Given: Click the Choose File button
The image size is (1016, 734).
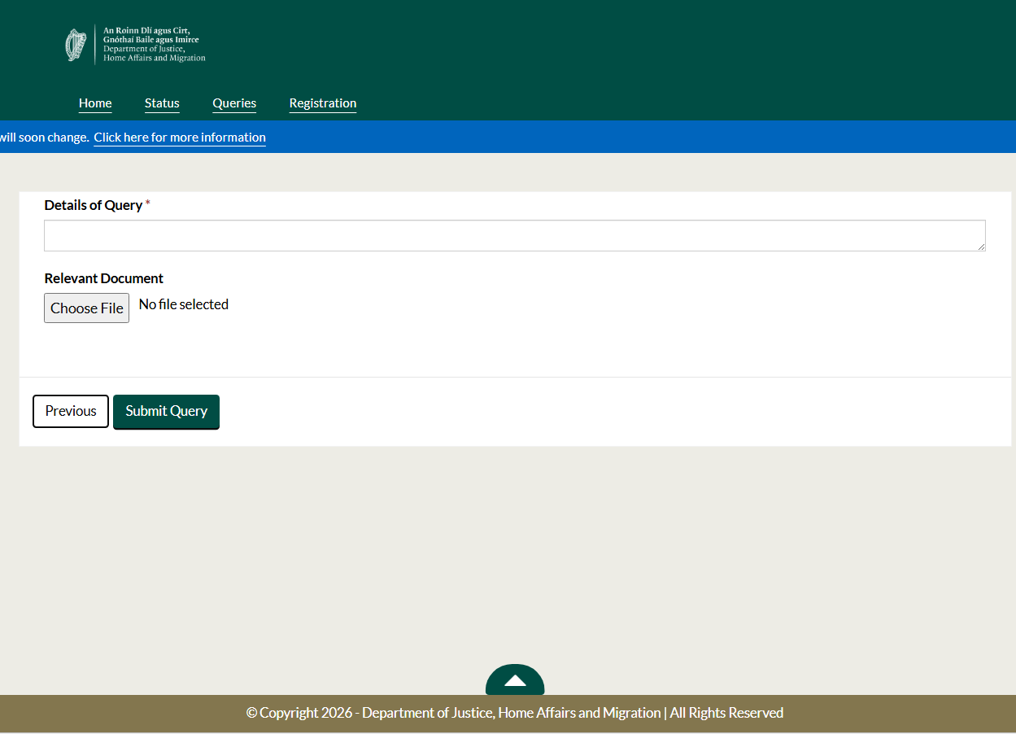Looking at the screenshot, I should [86, 308].
